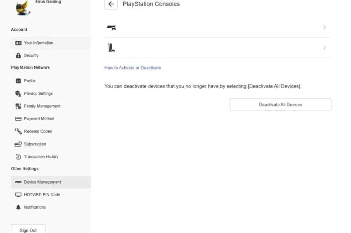Click the Security padlock icon
The image size is (351, 233).
coord(18,55)
